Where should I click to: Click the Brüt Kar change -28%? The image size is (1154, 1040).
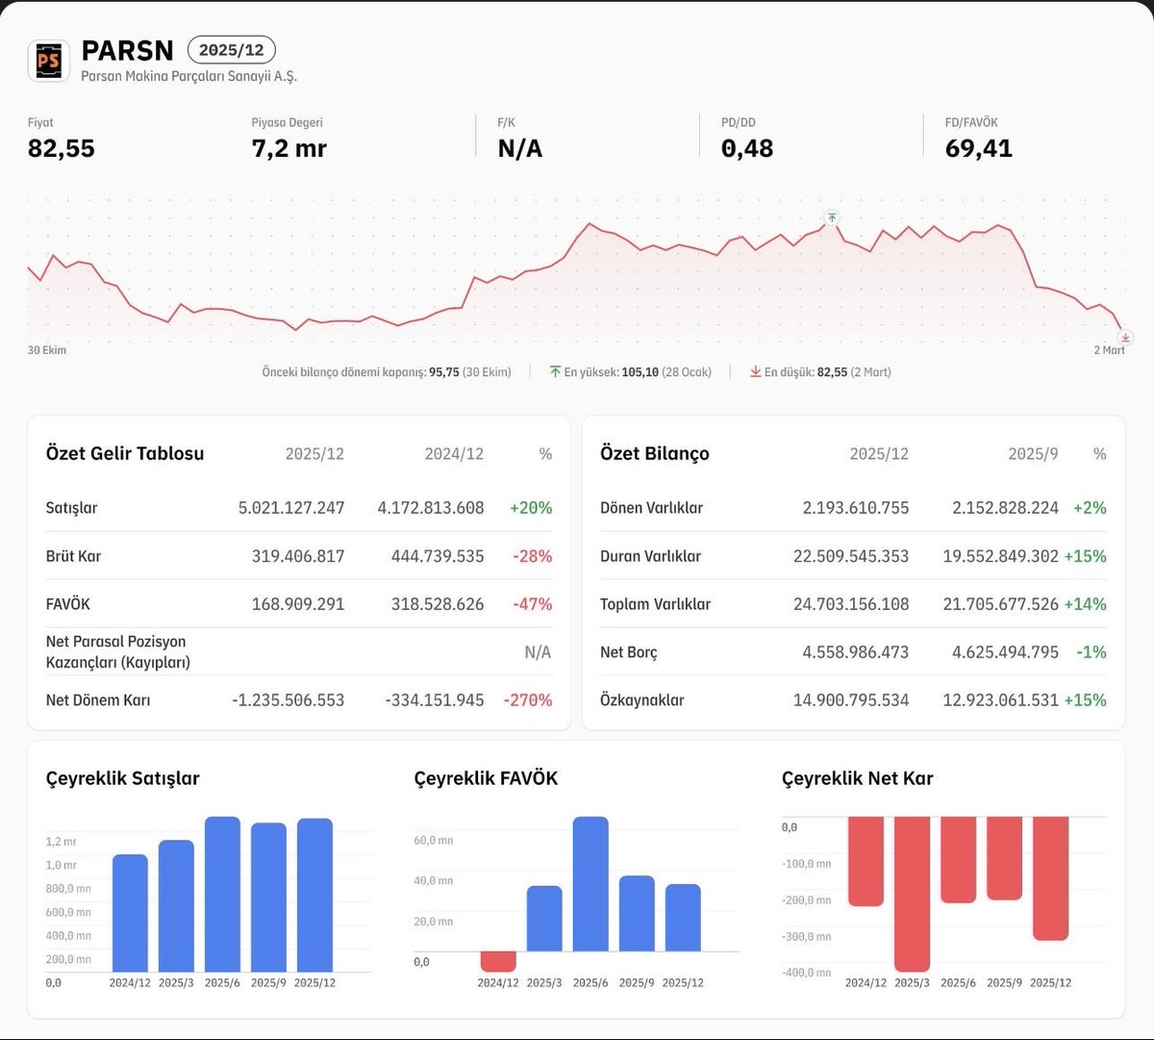coord(533,556)
